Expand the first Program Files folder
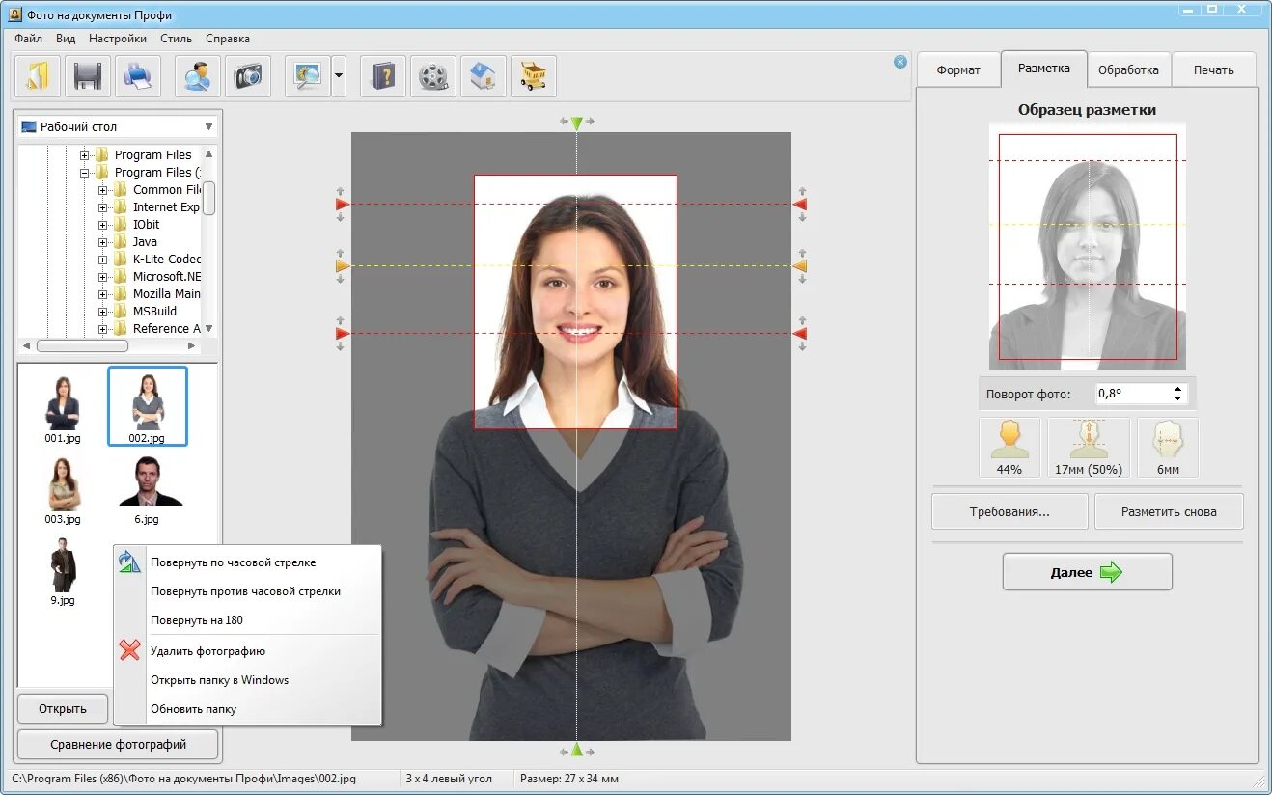This screenshot has height=795, width=1272. coord(85,155)
